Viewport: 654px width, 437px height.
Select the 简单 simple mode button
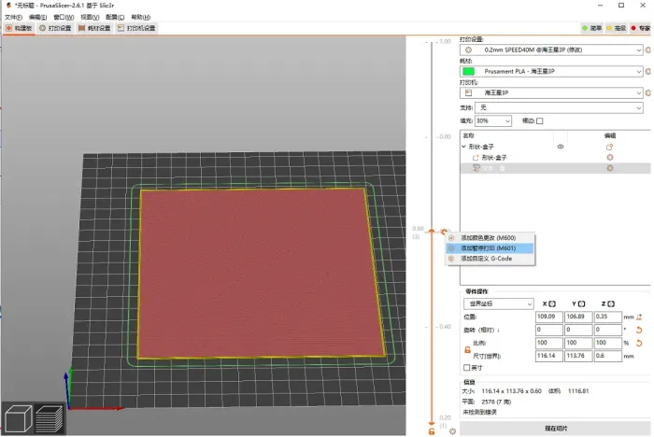[591, 28]
